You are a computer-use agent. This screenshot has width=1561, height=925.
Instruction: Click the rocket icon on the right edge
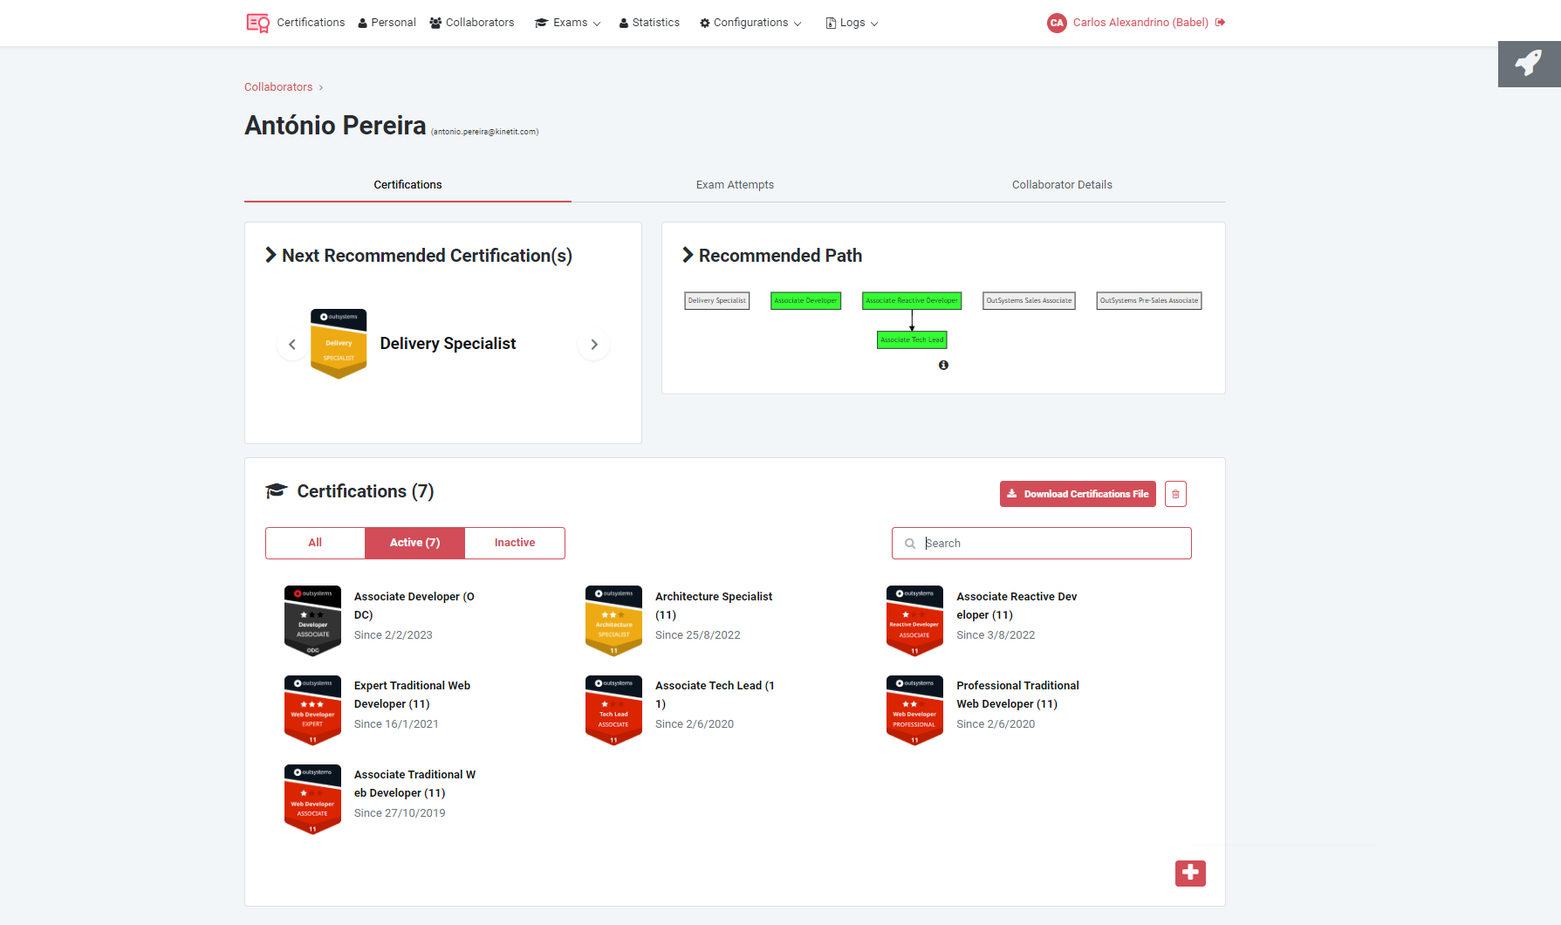pyautogui.click(x=1529, y=64)
